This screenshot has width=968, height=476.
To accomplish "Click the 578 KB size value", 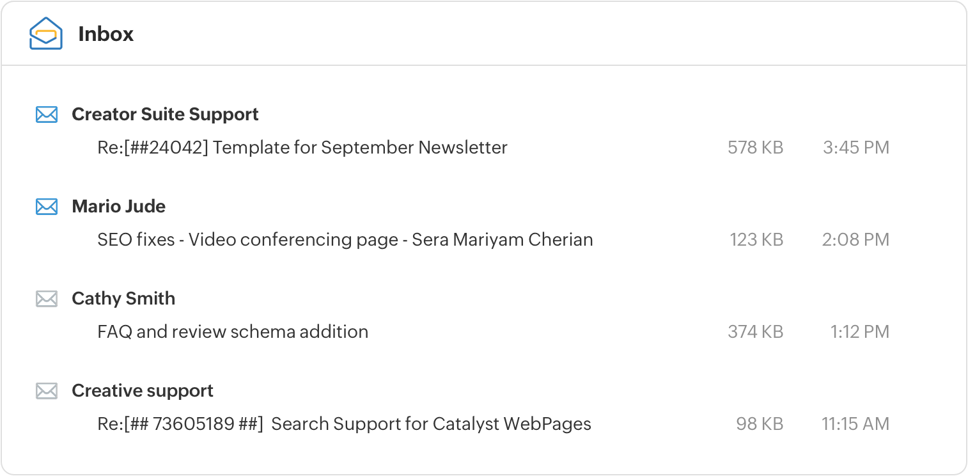I will pyautogui.click(x=756, y=148).
